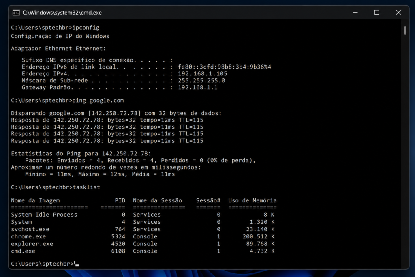The height and width of the screenshot is (277, 415).
Task: Click 'Sessão#' column header
Action: click(208, 200)
